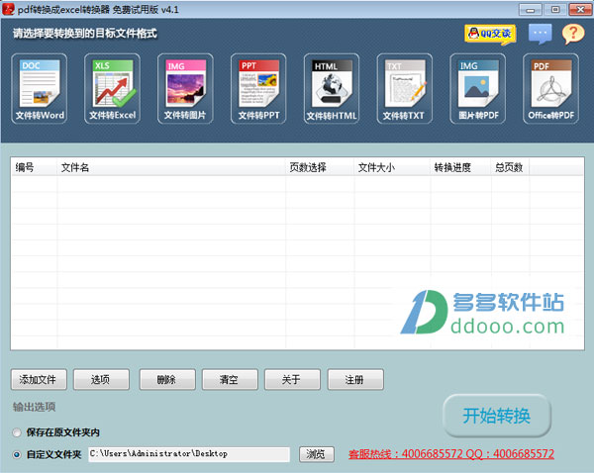594x473 pixels.
Task: Open the QQ交谈 chat button
Action: [x=490, y=35]
